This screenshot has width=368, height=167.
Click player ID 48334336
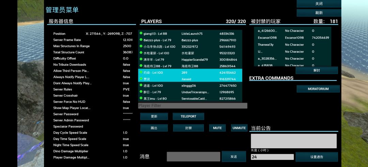click(x=227, y=33)
